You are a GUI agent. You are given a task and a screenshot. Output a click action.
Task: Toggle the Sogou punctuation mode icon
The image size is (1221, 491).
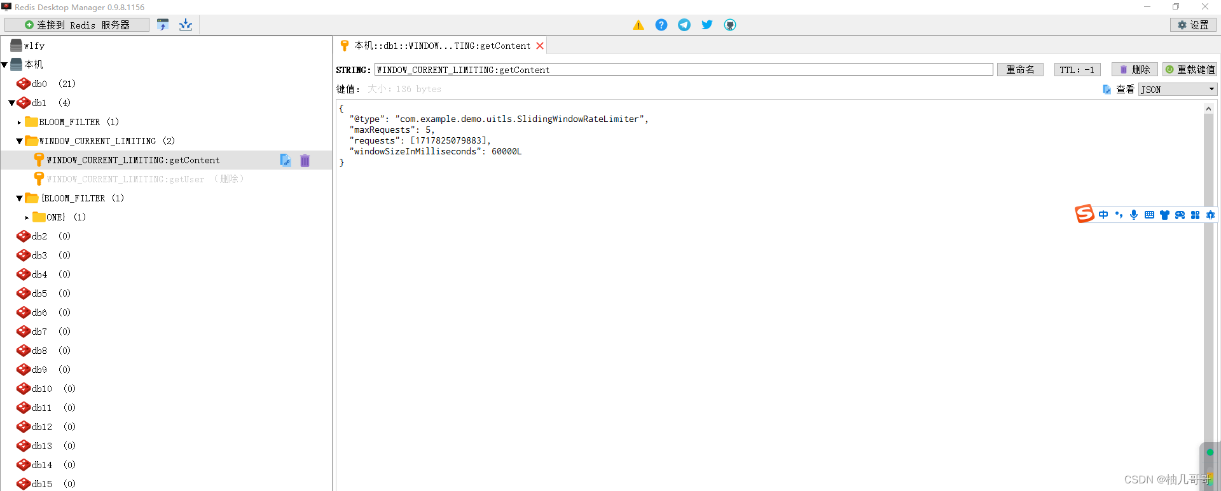1119,215
